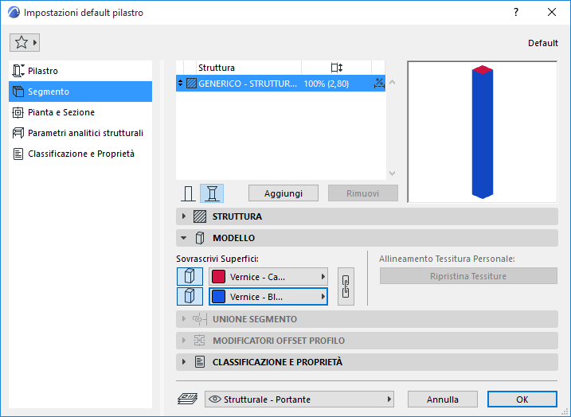Click the CLASSIFICAZIONE E PROPRIETÀ panel icon
Screen dimensions: 571x417
200,362
